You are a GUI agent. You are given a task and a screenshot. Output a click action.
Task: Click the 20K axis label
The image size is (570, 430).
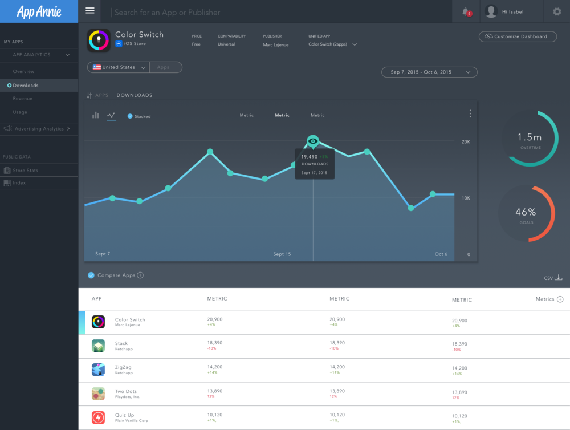pos(466,142)
